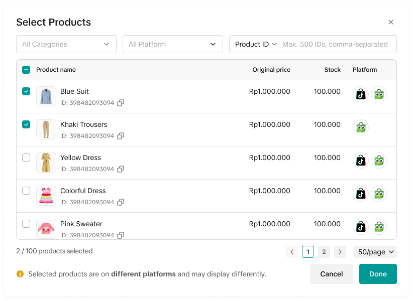The height and width of the screenshot is (301, 413).
Task: Open the All Categories dropdown
Action: [66, 44]
